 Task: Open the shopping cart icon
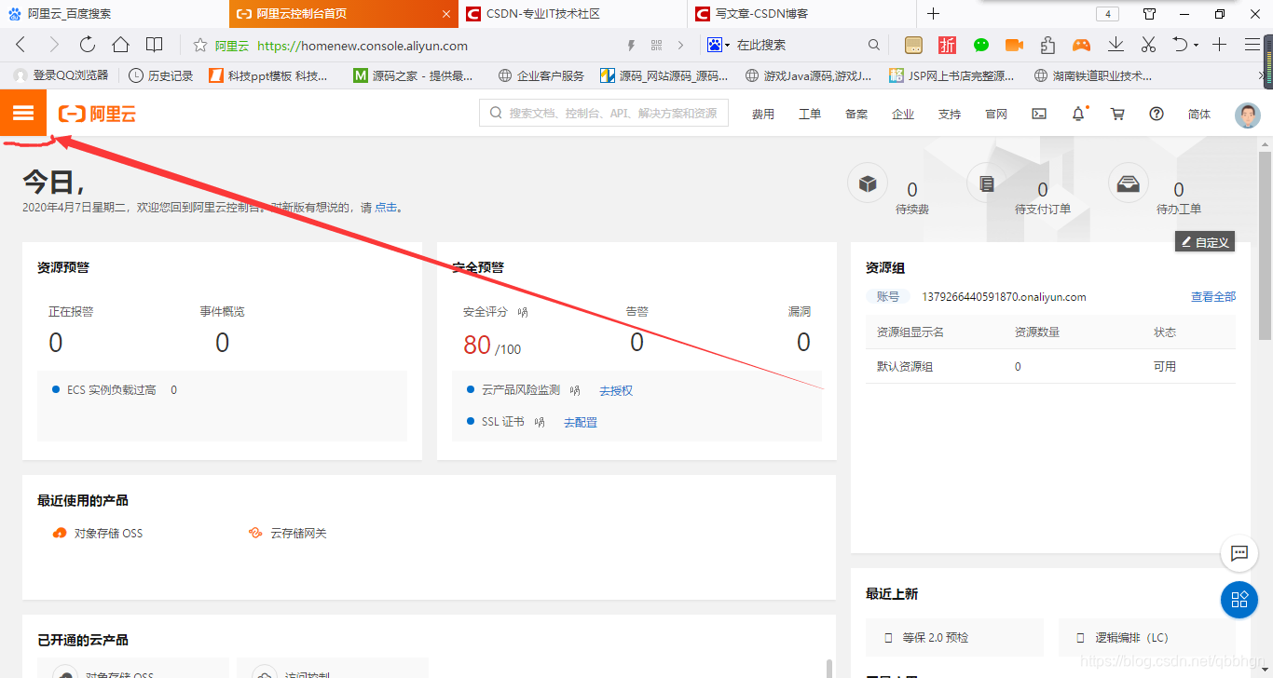(1117, 114)
